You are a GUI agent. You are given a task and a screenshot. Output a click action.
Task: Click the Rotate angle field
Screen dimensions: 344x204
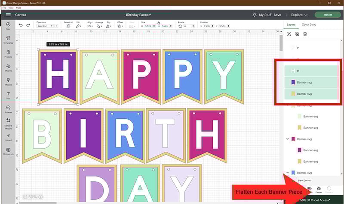click(189, 26)
